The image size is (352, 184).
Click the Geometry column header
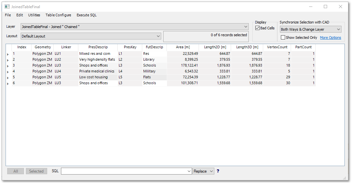pos(43,47)
